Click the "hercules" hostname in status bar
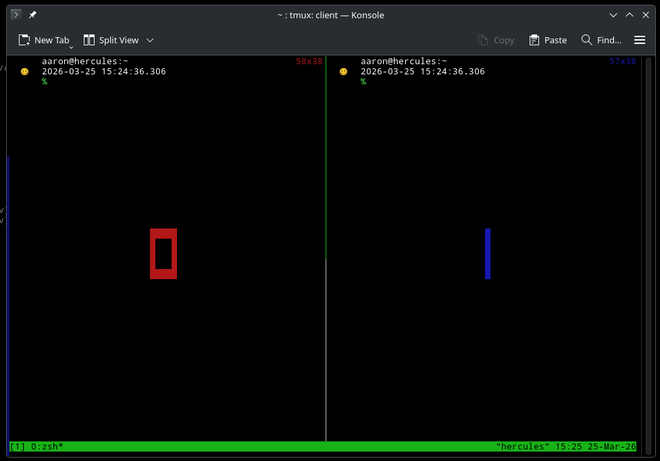Screen dimensions: 660x461 [522, 447]
